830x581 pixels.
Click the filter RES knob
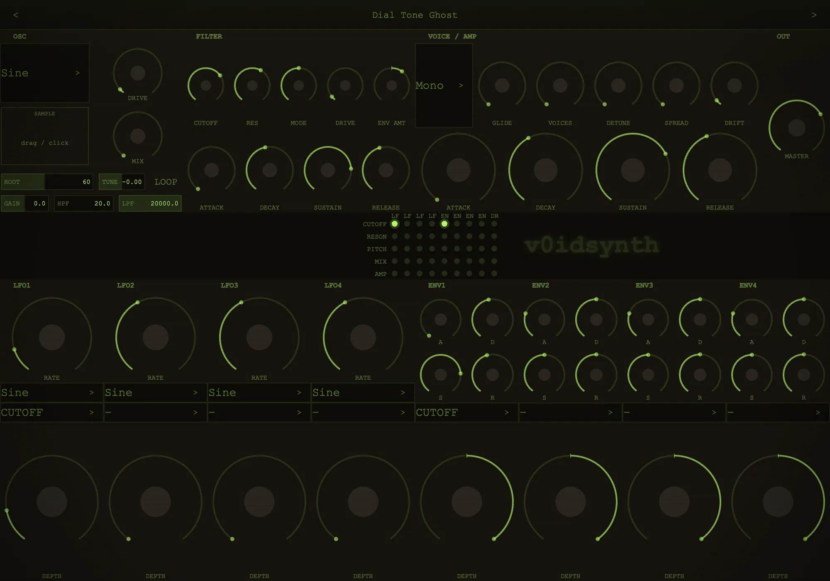(252, 85)
